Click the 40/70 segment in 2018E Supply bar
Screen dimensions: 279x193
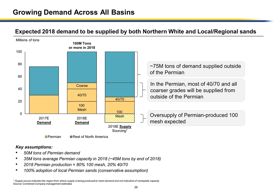click(120, 99)
